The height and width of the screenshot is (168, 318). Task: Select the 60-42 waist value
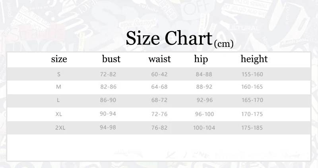pyautogui.click(x=159, y=74)
